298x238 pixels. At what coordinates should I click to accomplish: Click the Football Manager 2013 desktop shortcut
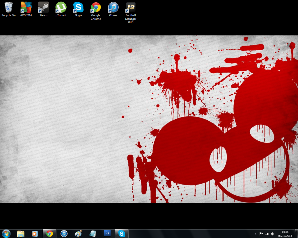coord(131,13)
